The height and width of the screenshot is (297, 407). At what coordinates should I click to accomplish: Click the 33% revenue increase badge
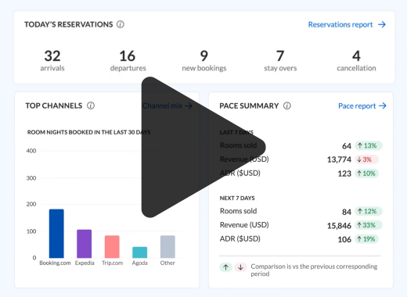click(x=368, y=225)
